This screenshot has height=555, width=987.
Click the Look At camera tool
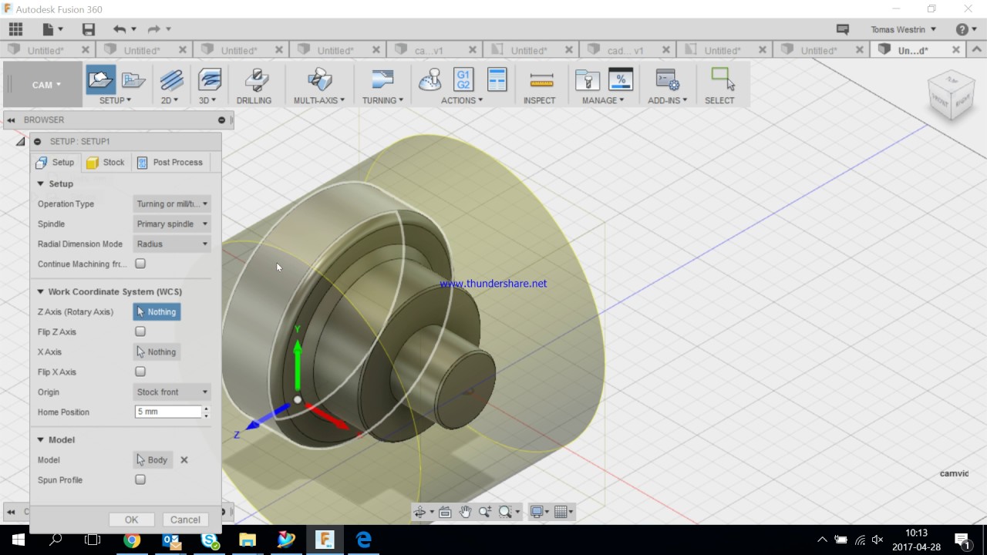pyautogui.click(x=445, y=512)
